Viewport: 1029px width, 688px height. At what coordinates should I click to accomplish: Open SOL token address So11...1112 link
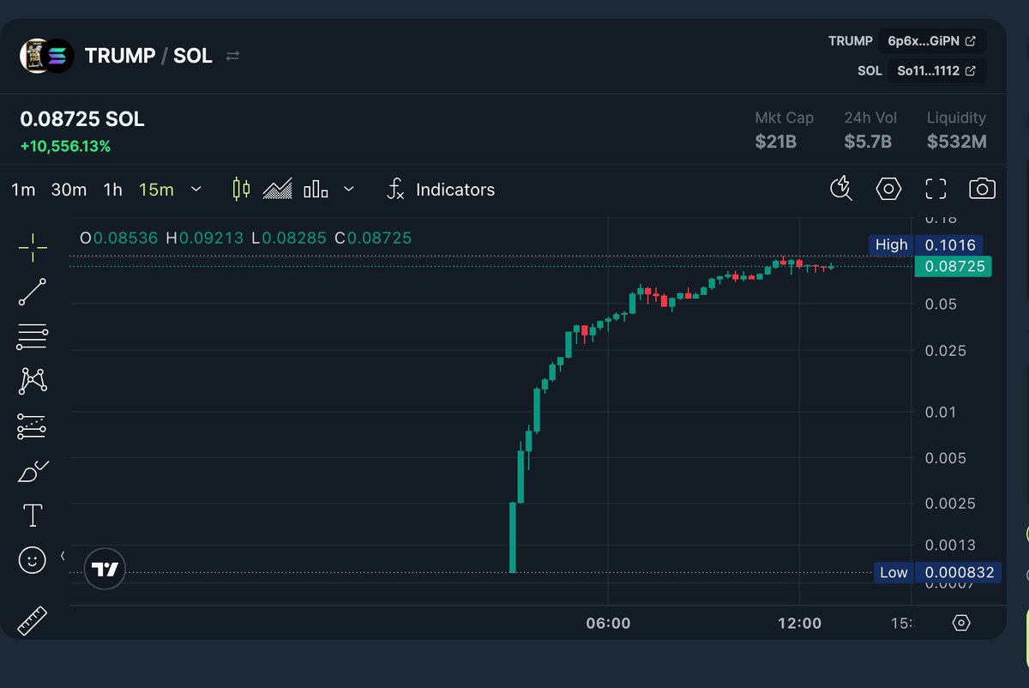click(x=936, y=70)
